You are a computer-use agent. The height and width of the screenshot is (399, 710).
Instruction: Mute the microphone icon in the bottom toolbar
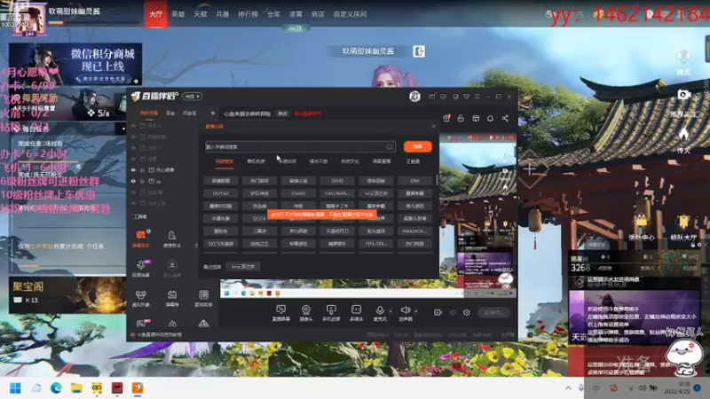[x=380, y=309]
